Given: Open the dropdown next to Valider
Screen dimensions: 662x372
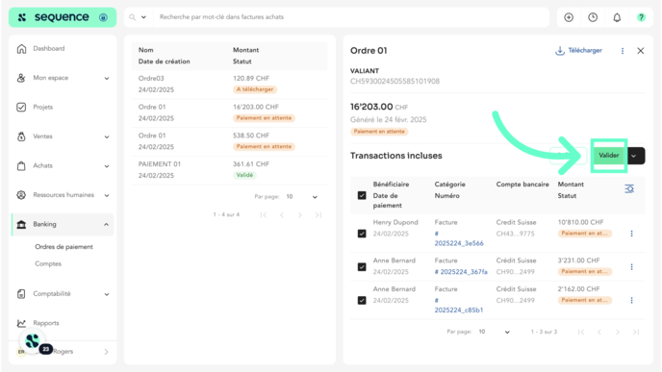Looking at the screenshot, I should click(x=634, y=156).
